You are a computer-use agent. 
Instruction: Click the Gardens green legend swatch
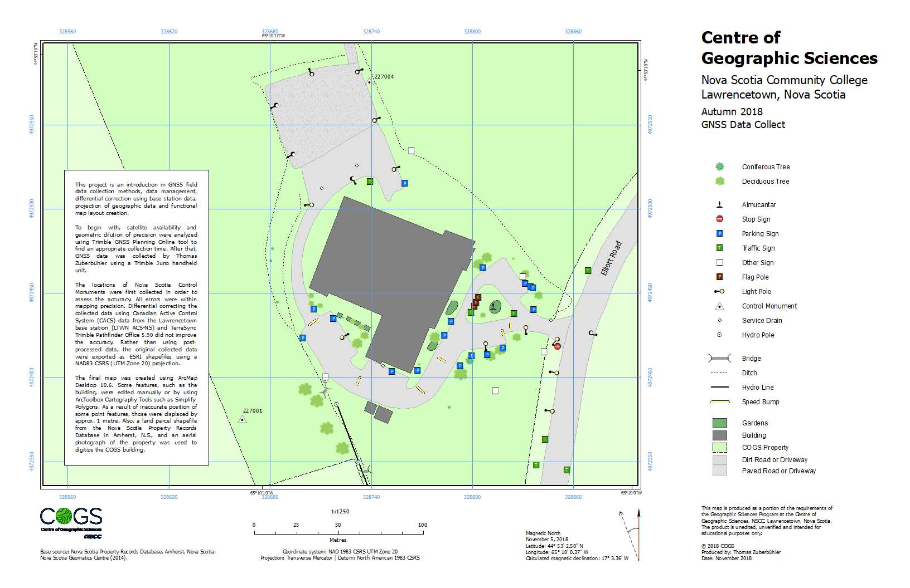coord(719,423)
